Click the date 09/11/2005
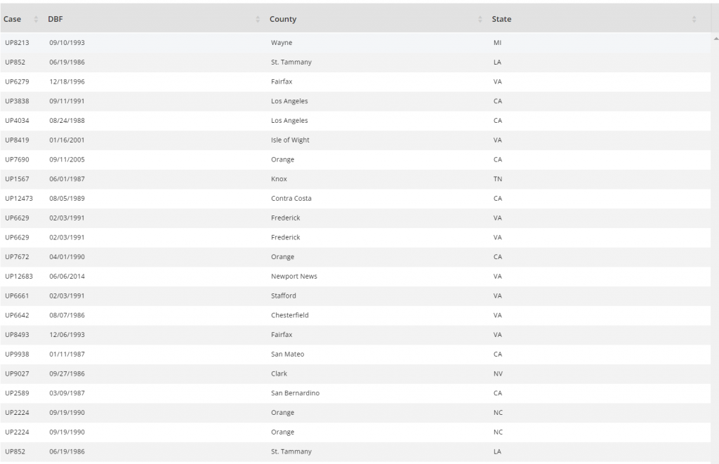Image resolution: width=719 pixels, height=464 pixels. [67, 159]
